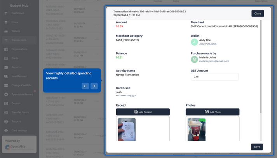
Task: Click the $5.39 amount value
Action: click(x=119, y=26)
